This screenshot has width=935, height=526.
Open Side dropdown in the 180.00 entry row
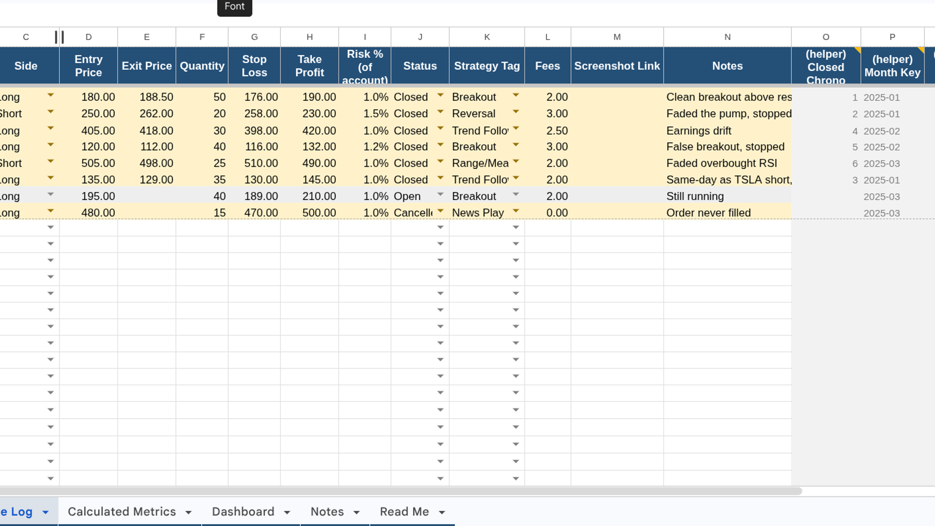click(x=50, y=95)
